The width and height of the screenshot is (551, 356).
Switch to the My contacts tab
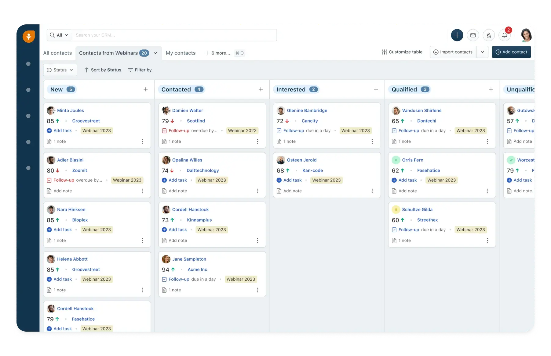pos(181,53)
